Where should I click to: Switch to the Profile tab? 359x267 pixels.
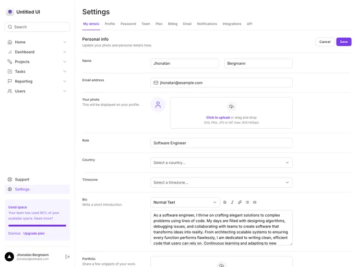point(110,24)
